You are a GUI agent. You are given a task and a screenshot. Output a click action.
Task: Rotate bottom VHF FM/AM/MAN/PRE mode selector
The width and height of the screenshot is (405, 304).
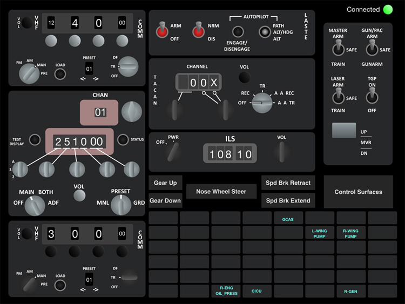point(29,284)
